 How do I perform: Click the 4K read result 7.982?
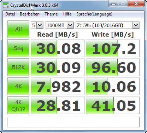point(58,86)
